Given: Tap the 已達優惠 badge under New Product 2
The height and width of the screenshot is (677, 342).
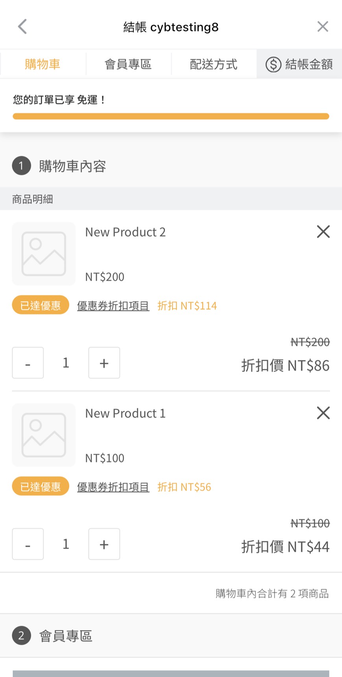Looking at the screenshot, I should 41,305.
